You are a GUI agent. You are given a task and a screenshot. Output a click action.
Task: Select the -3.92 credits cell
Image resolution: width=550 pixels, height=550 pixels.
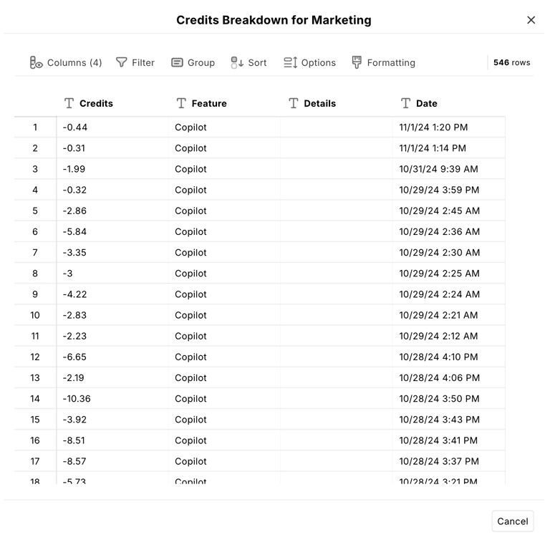tap(112, 419)
